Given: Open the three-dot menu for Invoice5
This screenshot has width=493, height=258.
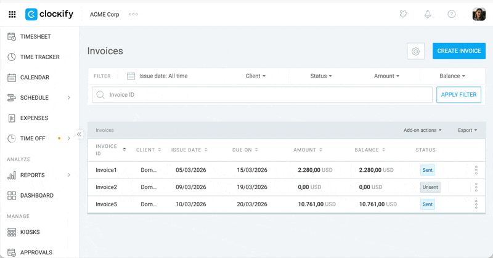Looking at the screenshot, I should pos(476,204).
